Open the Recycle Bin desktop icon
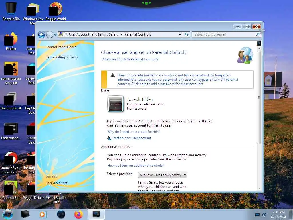 pyautogui.click(x=11, y=11)
